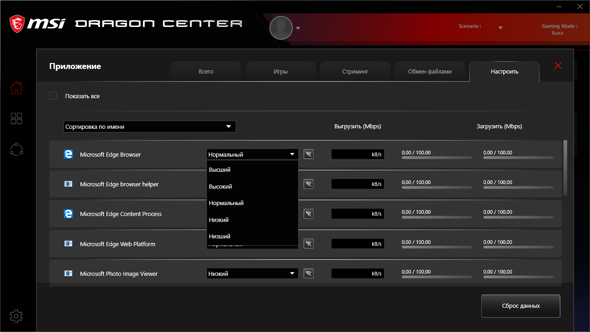Focus the kB/s field for Edge browser helper
Viewport: 590px width, 332px height.
coord(358,184)
